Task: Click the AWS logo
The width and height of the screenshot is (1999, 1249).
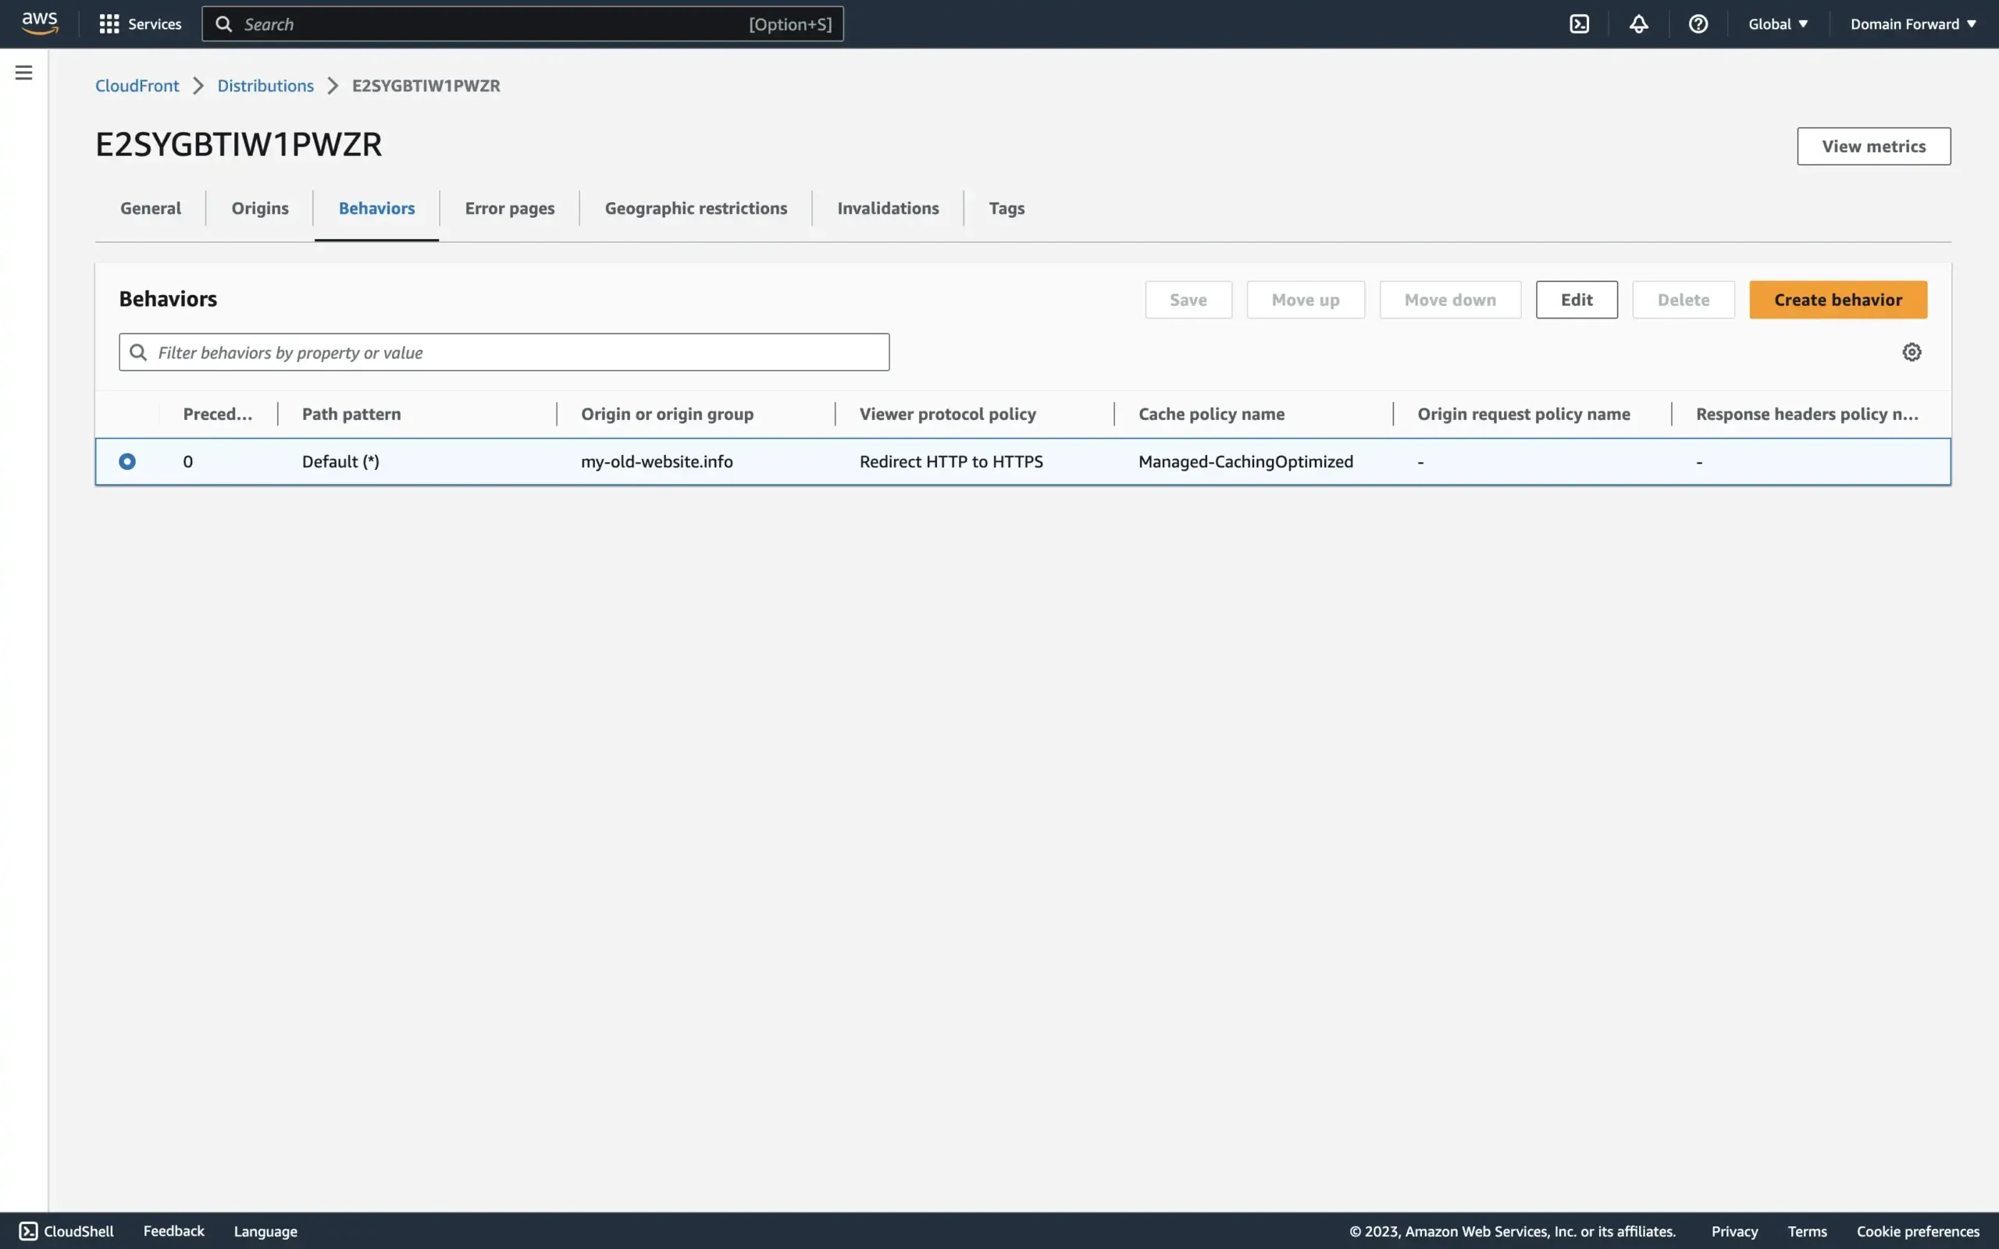Action: point(39,23)
